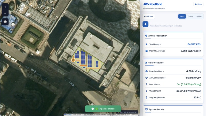Click the Worst Month down arrow icon

point(146,91)
